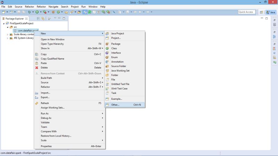Click the Quick Access search field
Image resolution: width=278 pixels, height=156 pixels.
click(x=246, y=12)
